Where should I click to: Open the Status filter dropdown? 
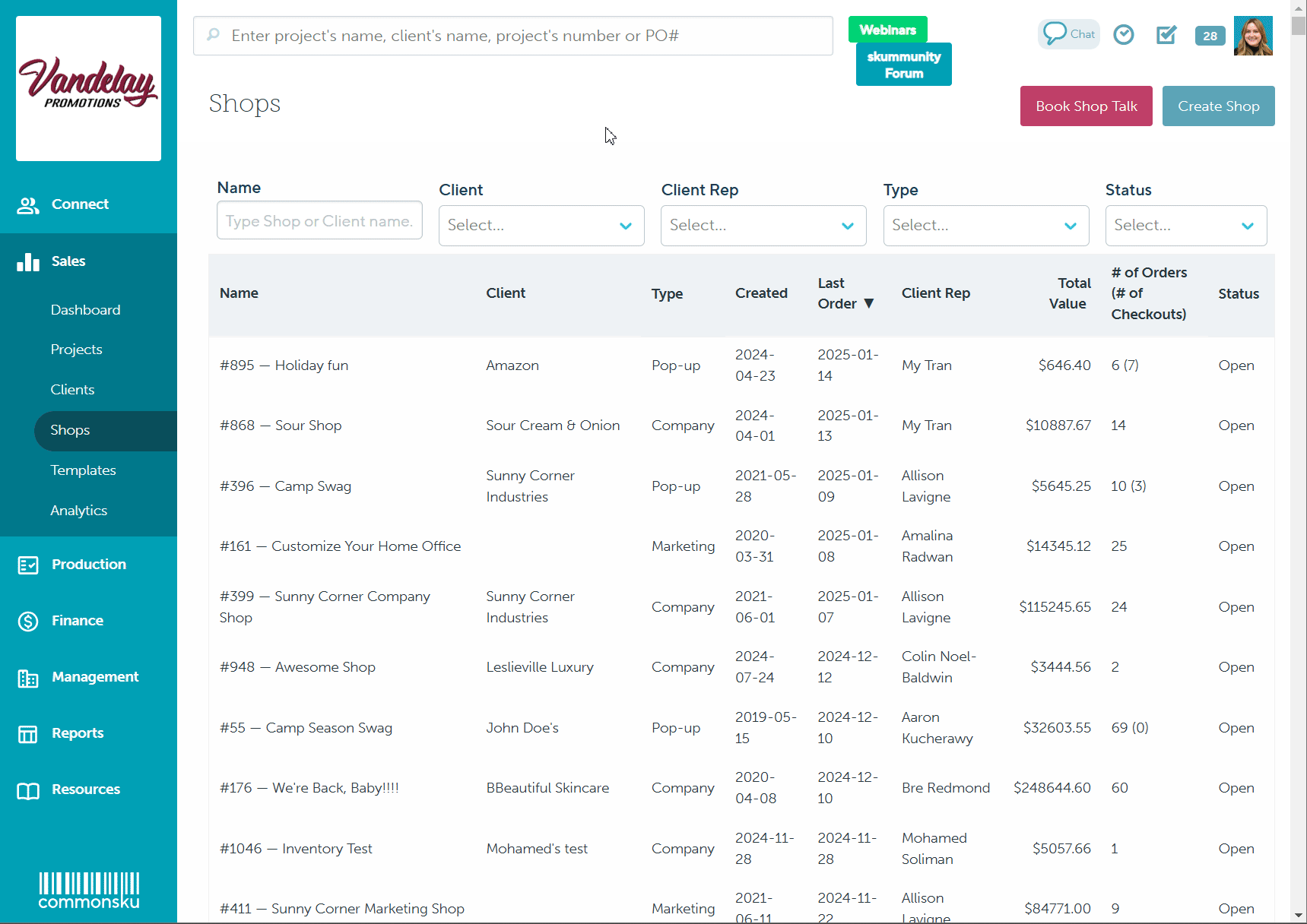click(1185, 226)
